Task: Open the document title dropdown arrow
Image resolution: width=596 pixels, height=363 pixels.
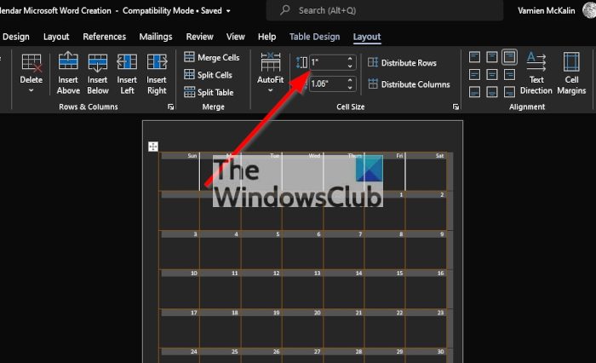Action: pos(228,11)
